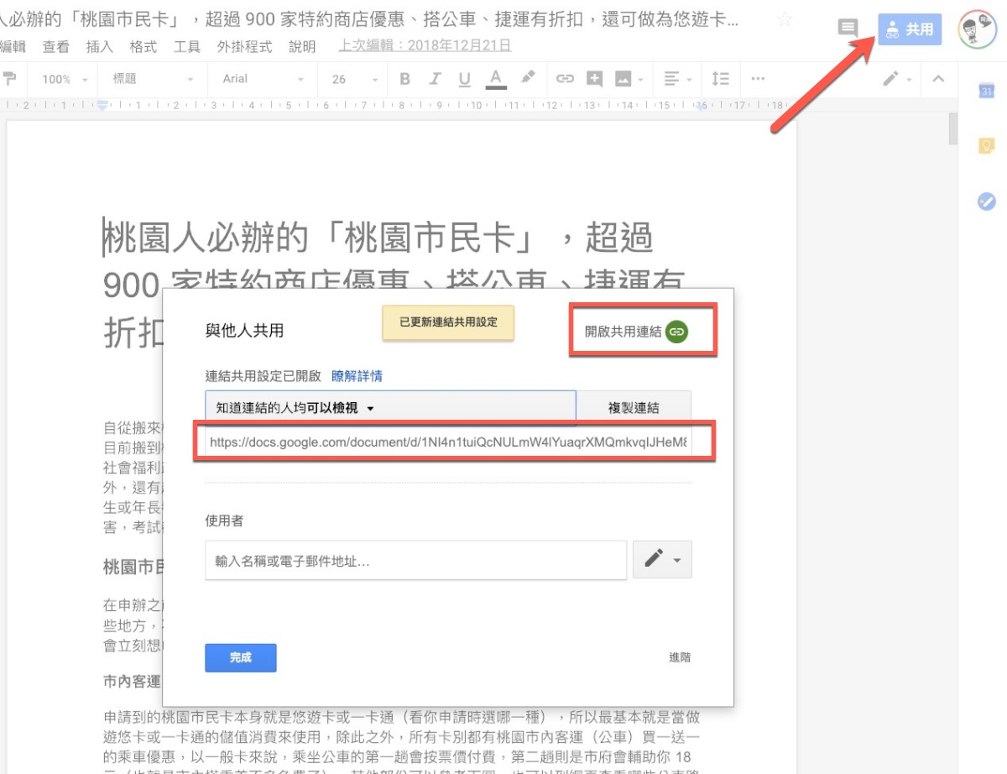Screen dimensions: 1007x774
Task: Click the 輸入名稱或電子郵件地址 input field
Action: point(416,560)
